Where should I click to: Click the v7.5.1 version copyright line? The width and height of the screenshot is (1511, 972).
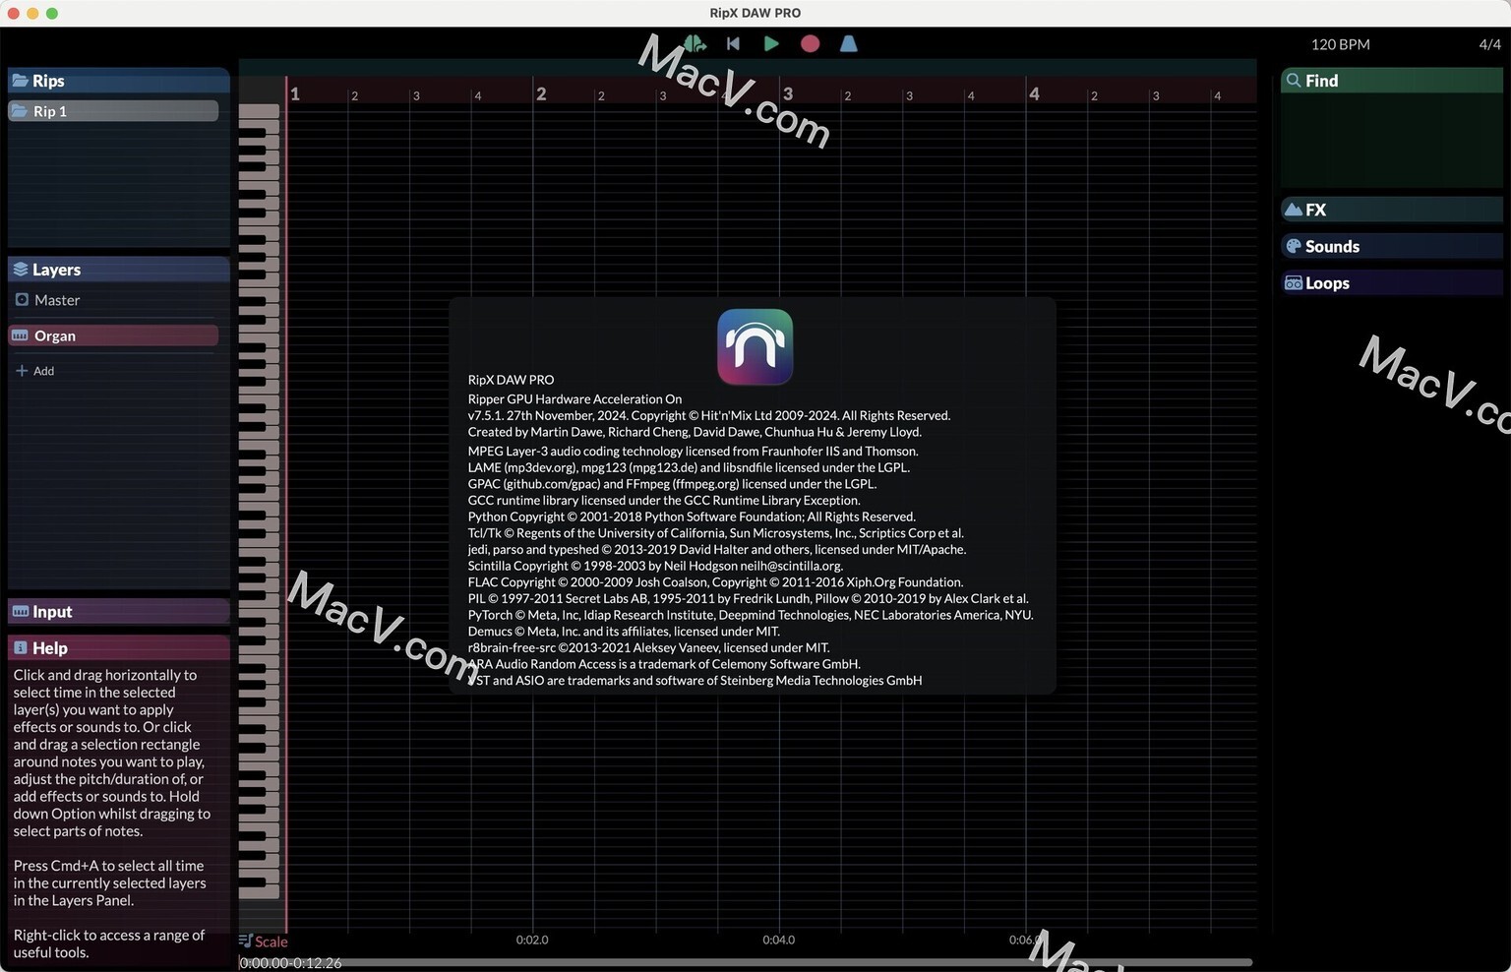(x=708, y=415)
